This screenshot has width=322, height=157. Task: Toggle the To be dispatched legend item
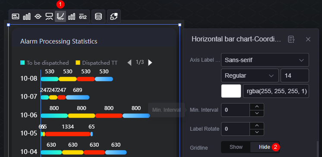tap(44, 63)
